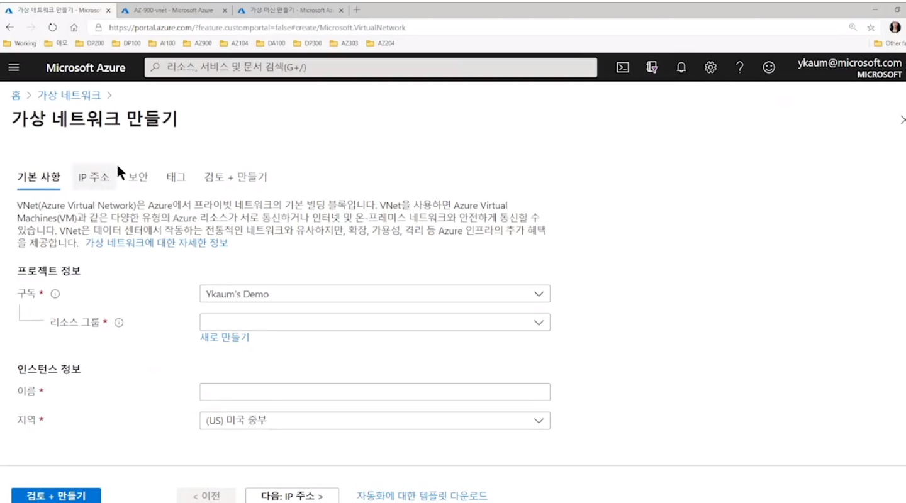Screen dimensions: 906x503
Task: Go to 홈 breadcrumb link
Action: click(16, 95)
